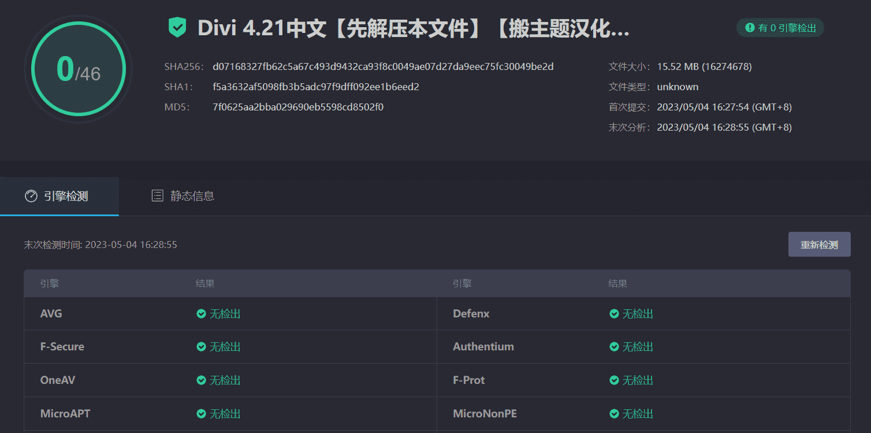Click the Authentium engine name
Screen dimensions: 871x433
click(483, 346)
